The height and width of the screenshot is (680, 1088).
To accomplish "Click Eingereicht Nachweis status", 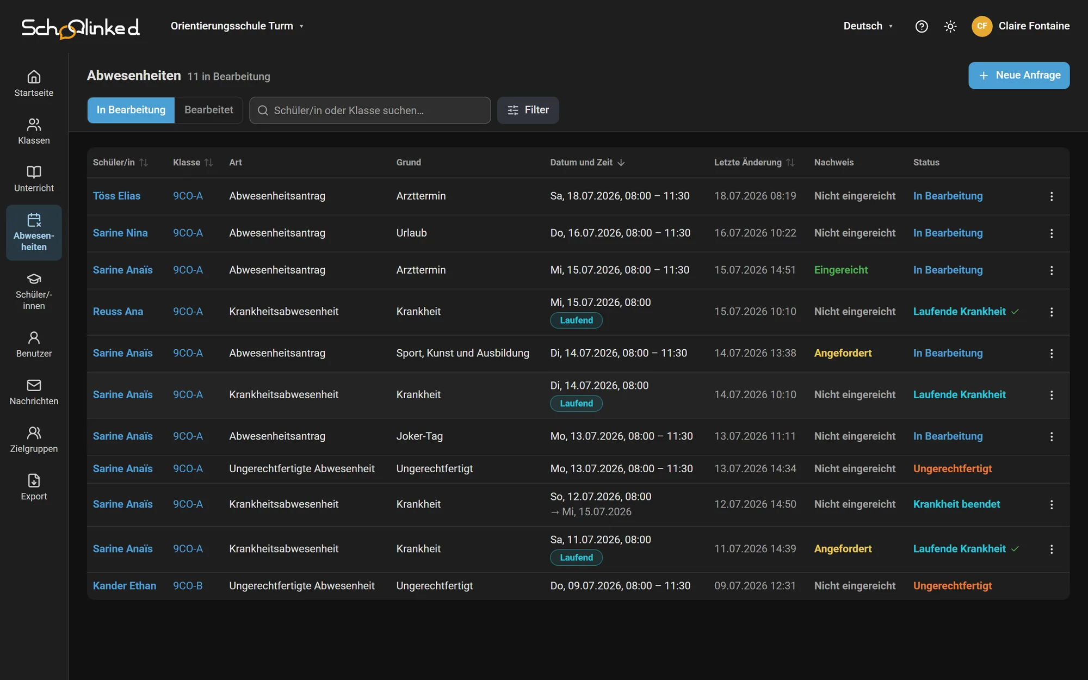I will coord(840,270).
